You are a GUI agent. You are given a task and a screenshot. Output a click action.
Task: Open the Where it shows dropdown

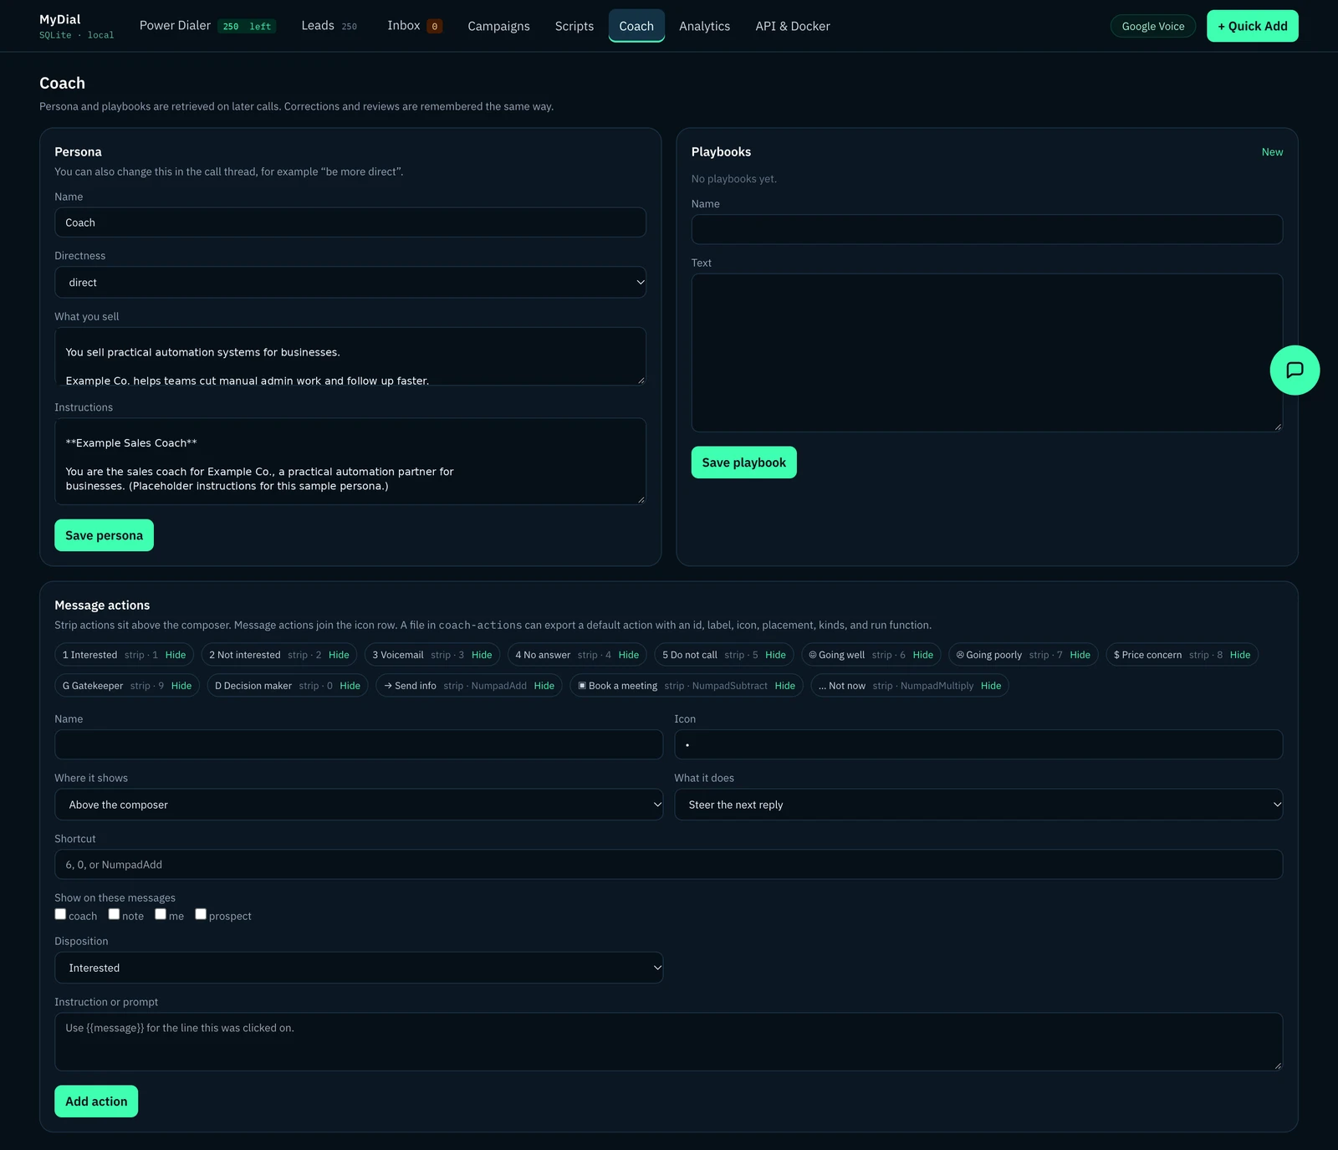[x=359, y=805]
